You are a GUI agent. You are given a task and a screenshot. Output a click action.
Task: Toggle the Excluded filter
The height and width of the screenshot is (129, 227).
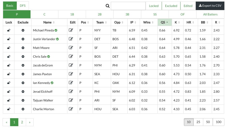point(171,6)
